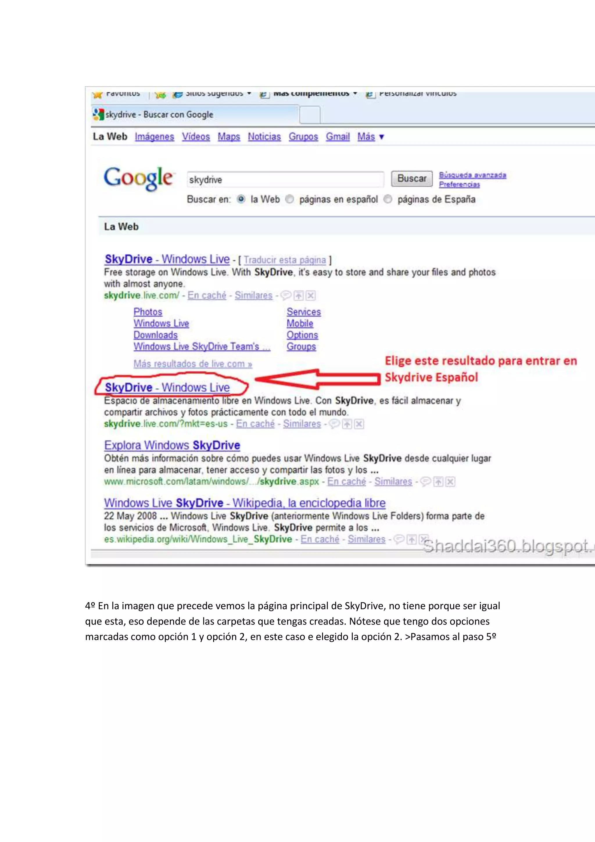Open 'Similares' for the ?mkt=es-us result
Viewport: 595px width, 842px height.
[x=302, y=424]
